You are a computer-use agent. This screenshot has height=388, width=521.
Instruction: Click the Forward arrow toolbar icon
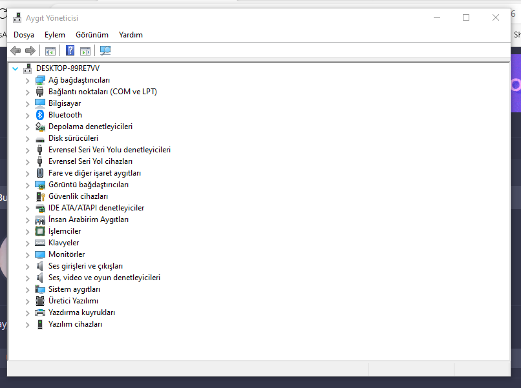tap(30, 51)
